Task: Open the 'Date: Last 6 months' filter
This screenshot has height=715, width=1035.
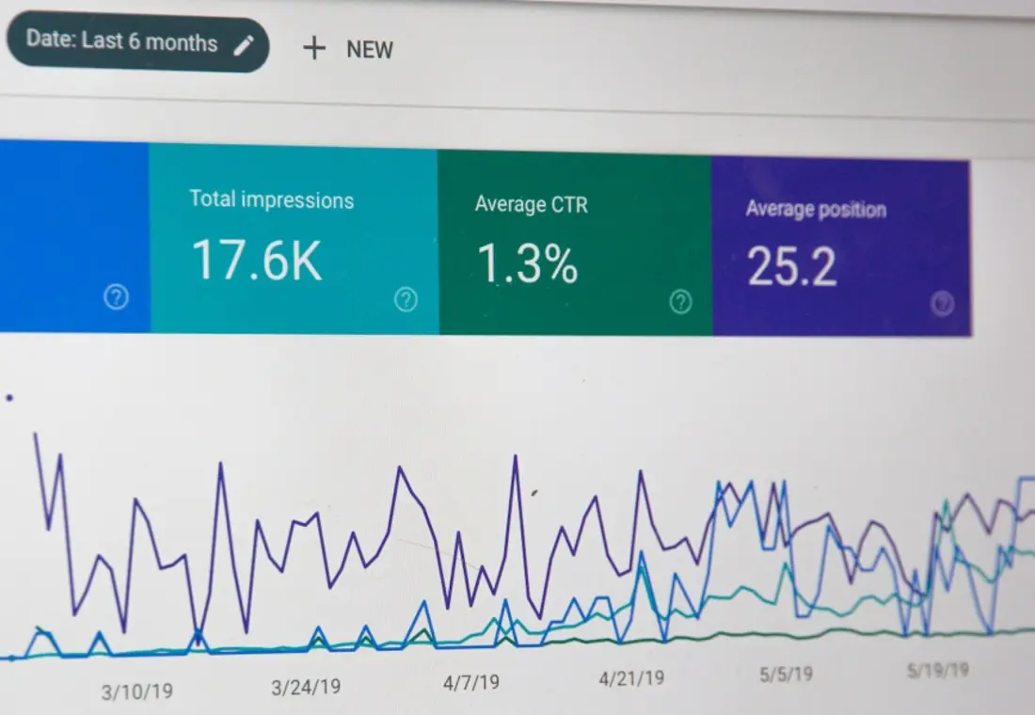Action: tap(122, 41)
